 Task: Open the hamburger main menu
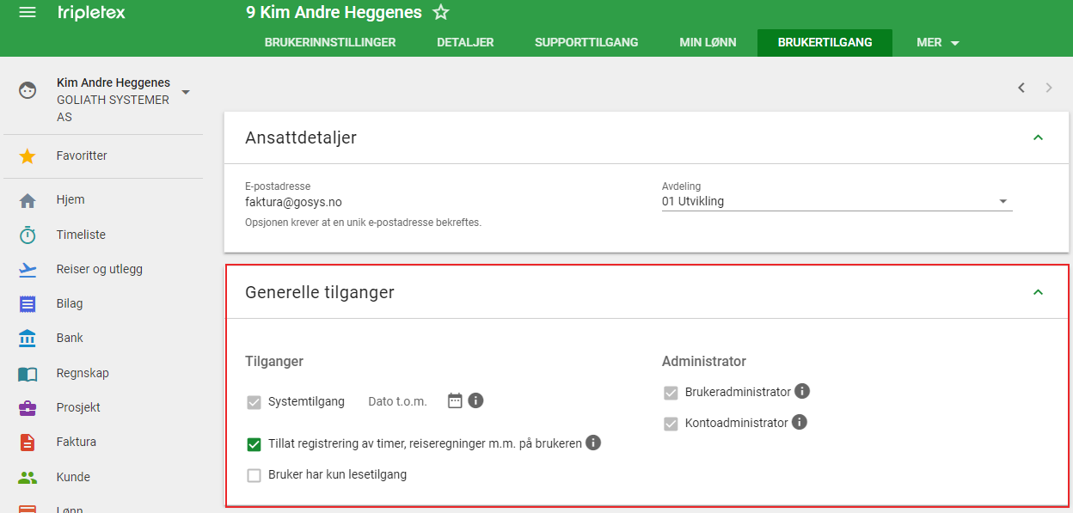point(28,13)
